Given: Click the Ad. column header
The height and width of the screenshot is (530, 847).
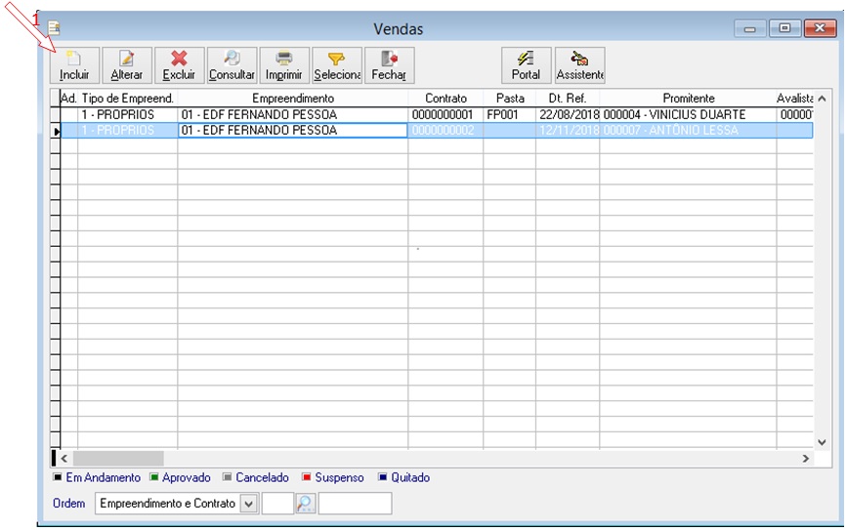Looking at the screenshot, I should pos(68,99).
